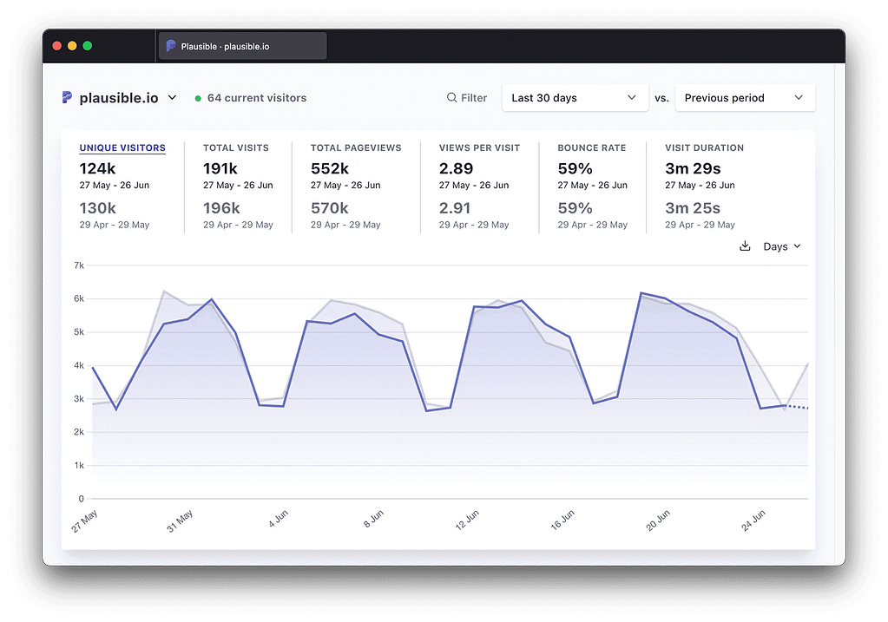Show the Total Pageviews metric graph

tap(356, 148)
